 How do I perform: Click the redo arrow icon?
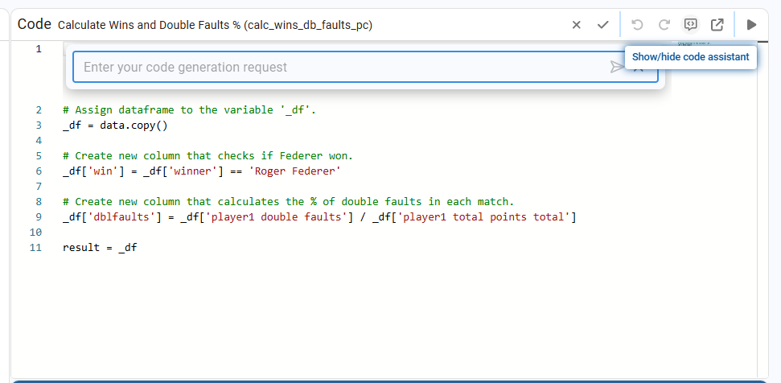[664, 25]
